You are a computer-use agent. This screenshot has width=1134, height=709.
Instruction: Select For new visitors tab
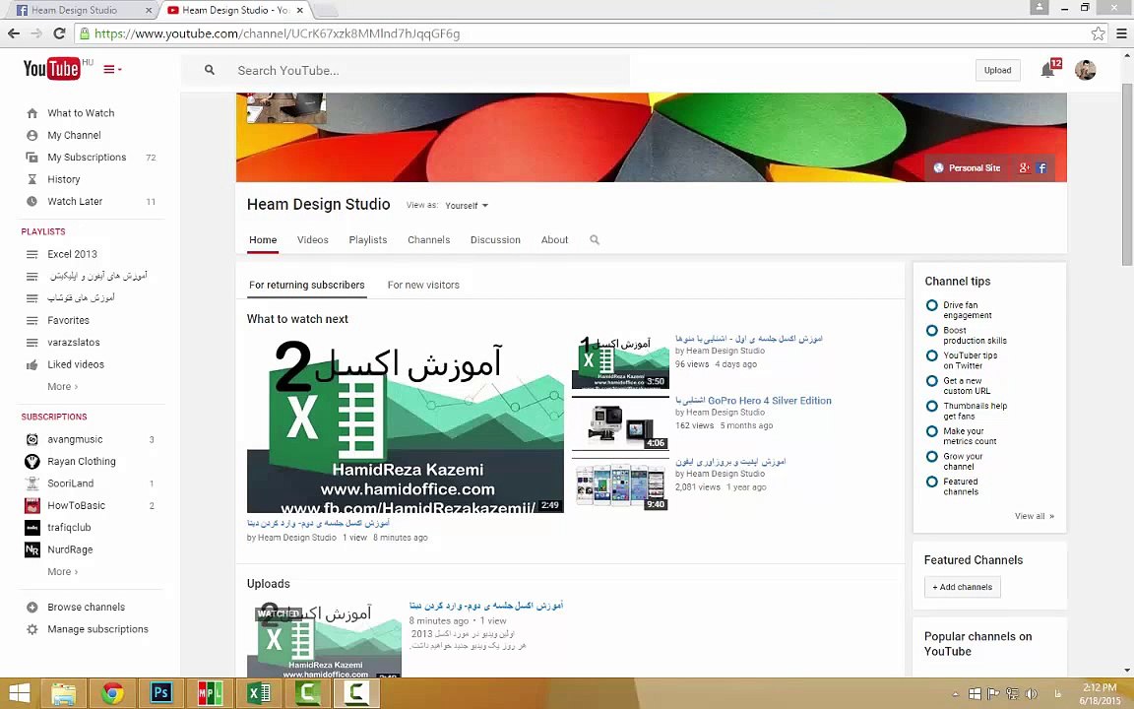tap(424, 285)
